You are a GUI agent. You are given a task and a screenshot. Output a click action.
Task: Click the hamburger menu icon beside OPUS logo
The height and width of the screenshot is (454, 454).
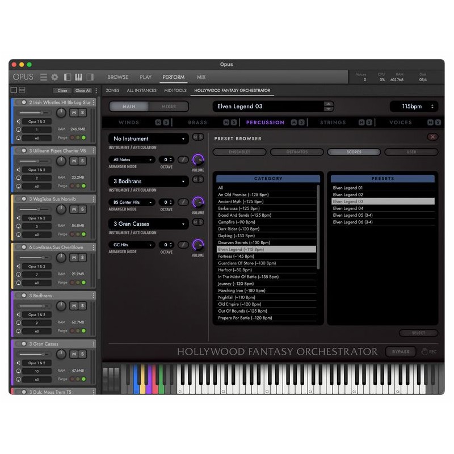point(43,77)
